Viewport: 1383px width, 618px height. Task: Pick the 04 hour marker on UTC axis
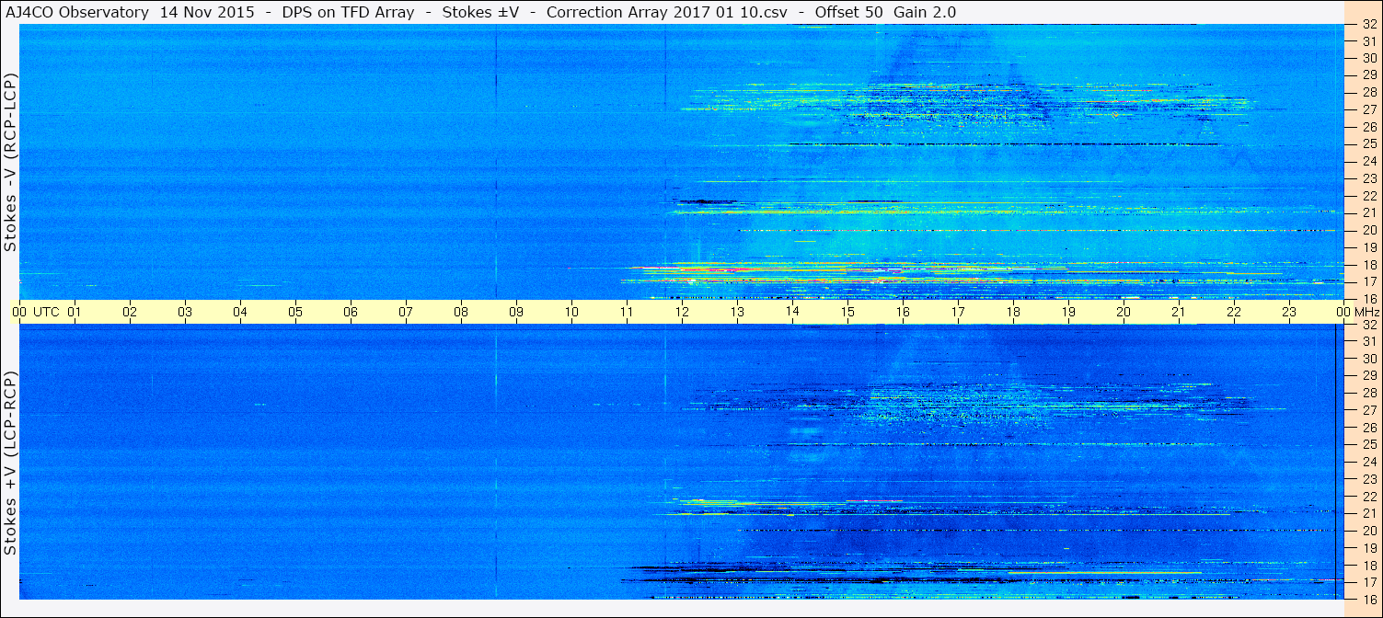click(240, 312)
